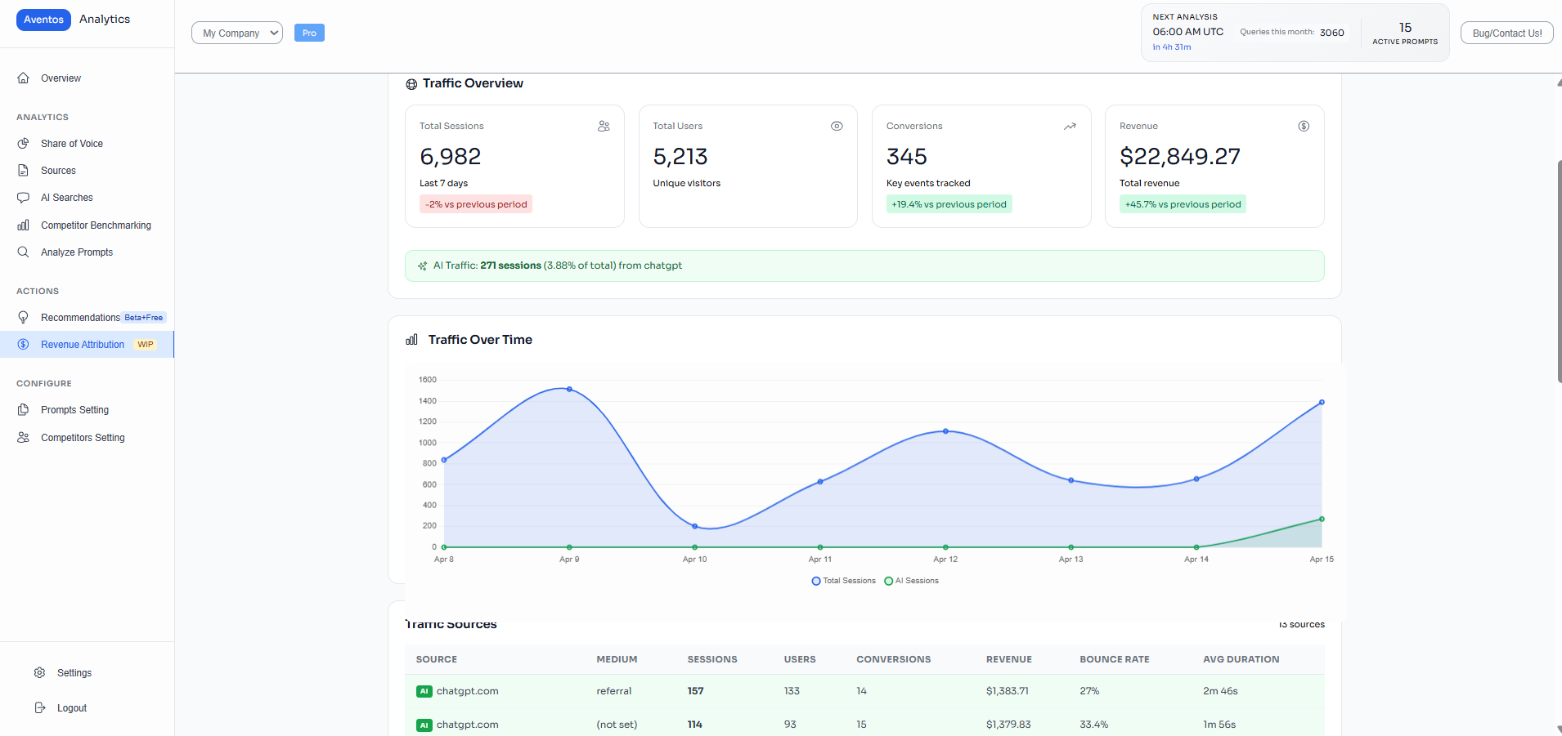This screenshot has width=1562, height=736.
Task: Open the Logout link in the sidebar
Action: pos(72,708)
